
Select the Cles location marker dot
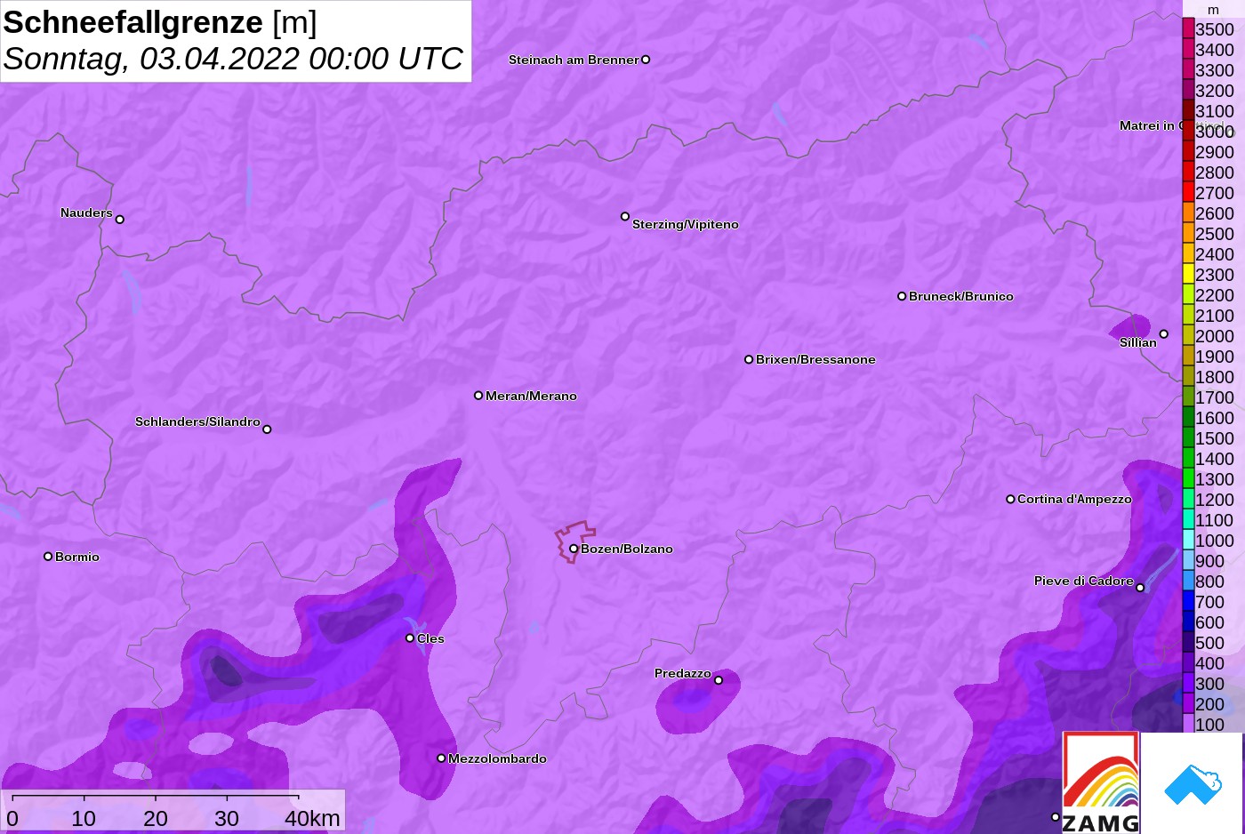click(410, 638)
